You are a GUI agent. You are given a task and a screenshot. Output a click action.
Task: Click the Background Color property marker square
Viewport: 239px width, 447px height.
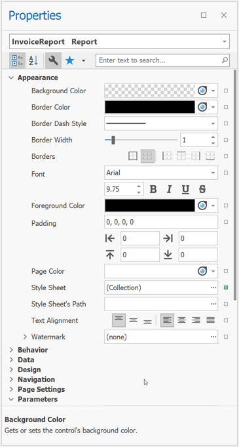click(226, 91)
